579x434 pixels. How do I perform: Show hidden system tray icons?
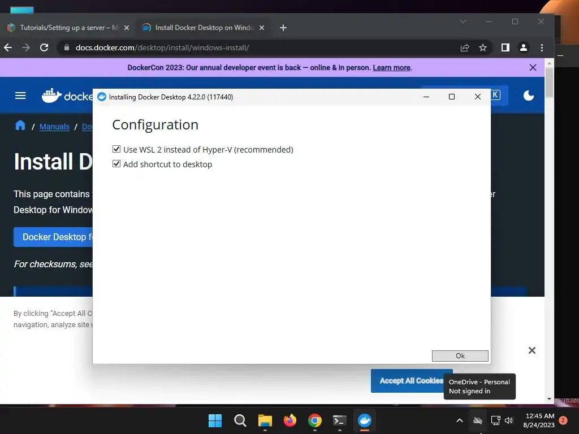pos(460,420)
